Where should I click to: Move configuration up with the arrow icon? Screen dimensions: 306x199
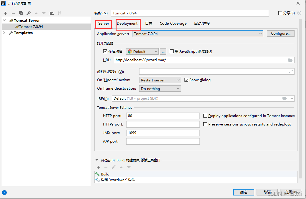[x=36, y=13]
